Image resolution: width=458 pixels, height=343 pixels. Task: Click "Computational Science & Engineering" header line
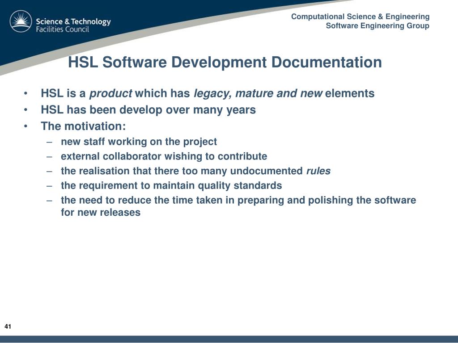pyautogui.click(x=360, y=17)
